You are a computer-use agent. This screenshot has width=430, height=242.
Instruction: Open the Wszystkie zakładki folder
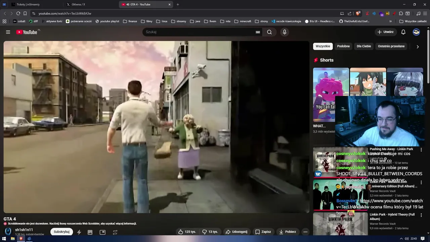click(x=413, y=21)
